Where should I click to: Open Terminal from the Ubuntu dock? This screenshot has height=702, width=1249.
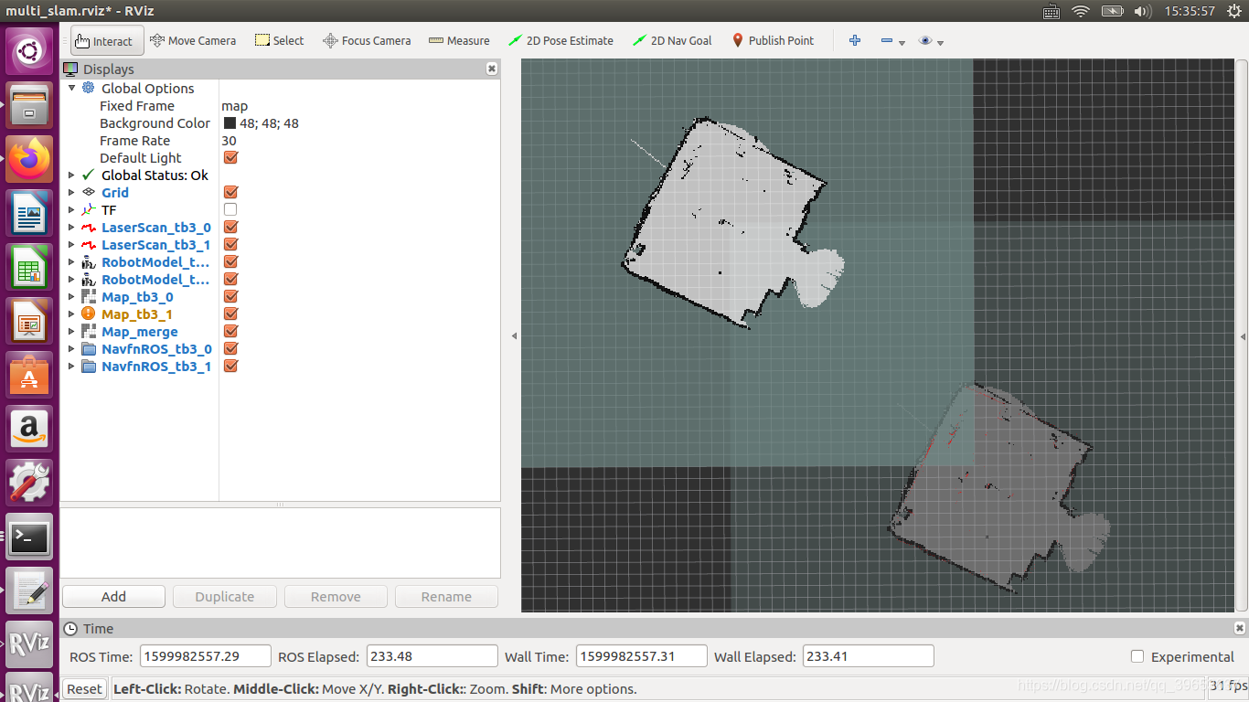click(x=29, y=537)
